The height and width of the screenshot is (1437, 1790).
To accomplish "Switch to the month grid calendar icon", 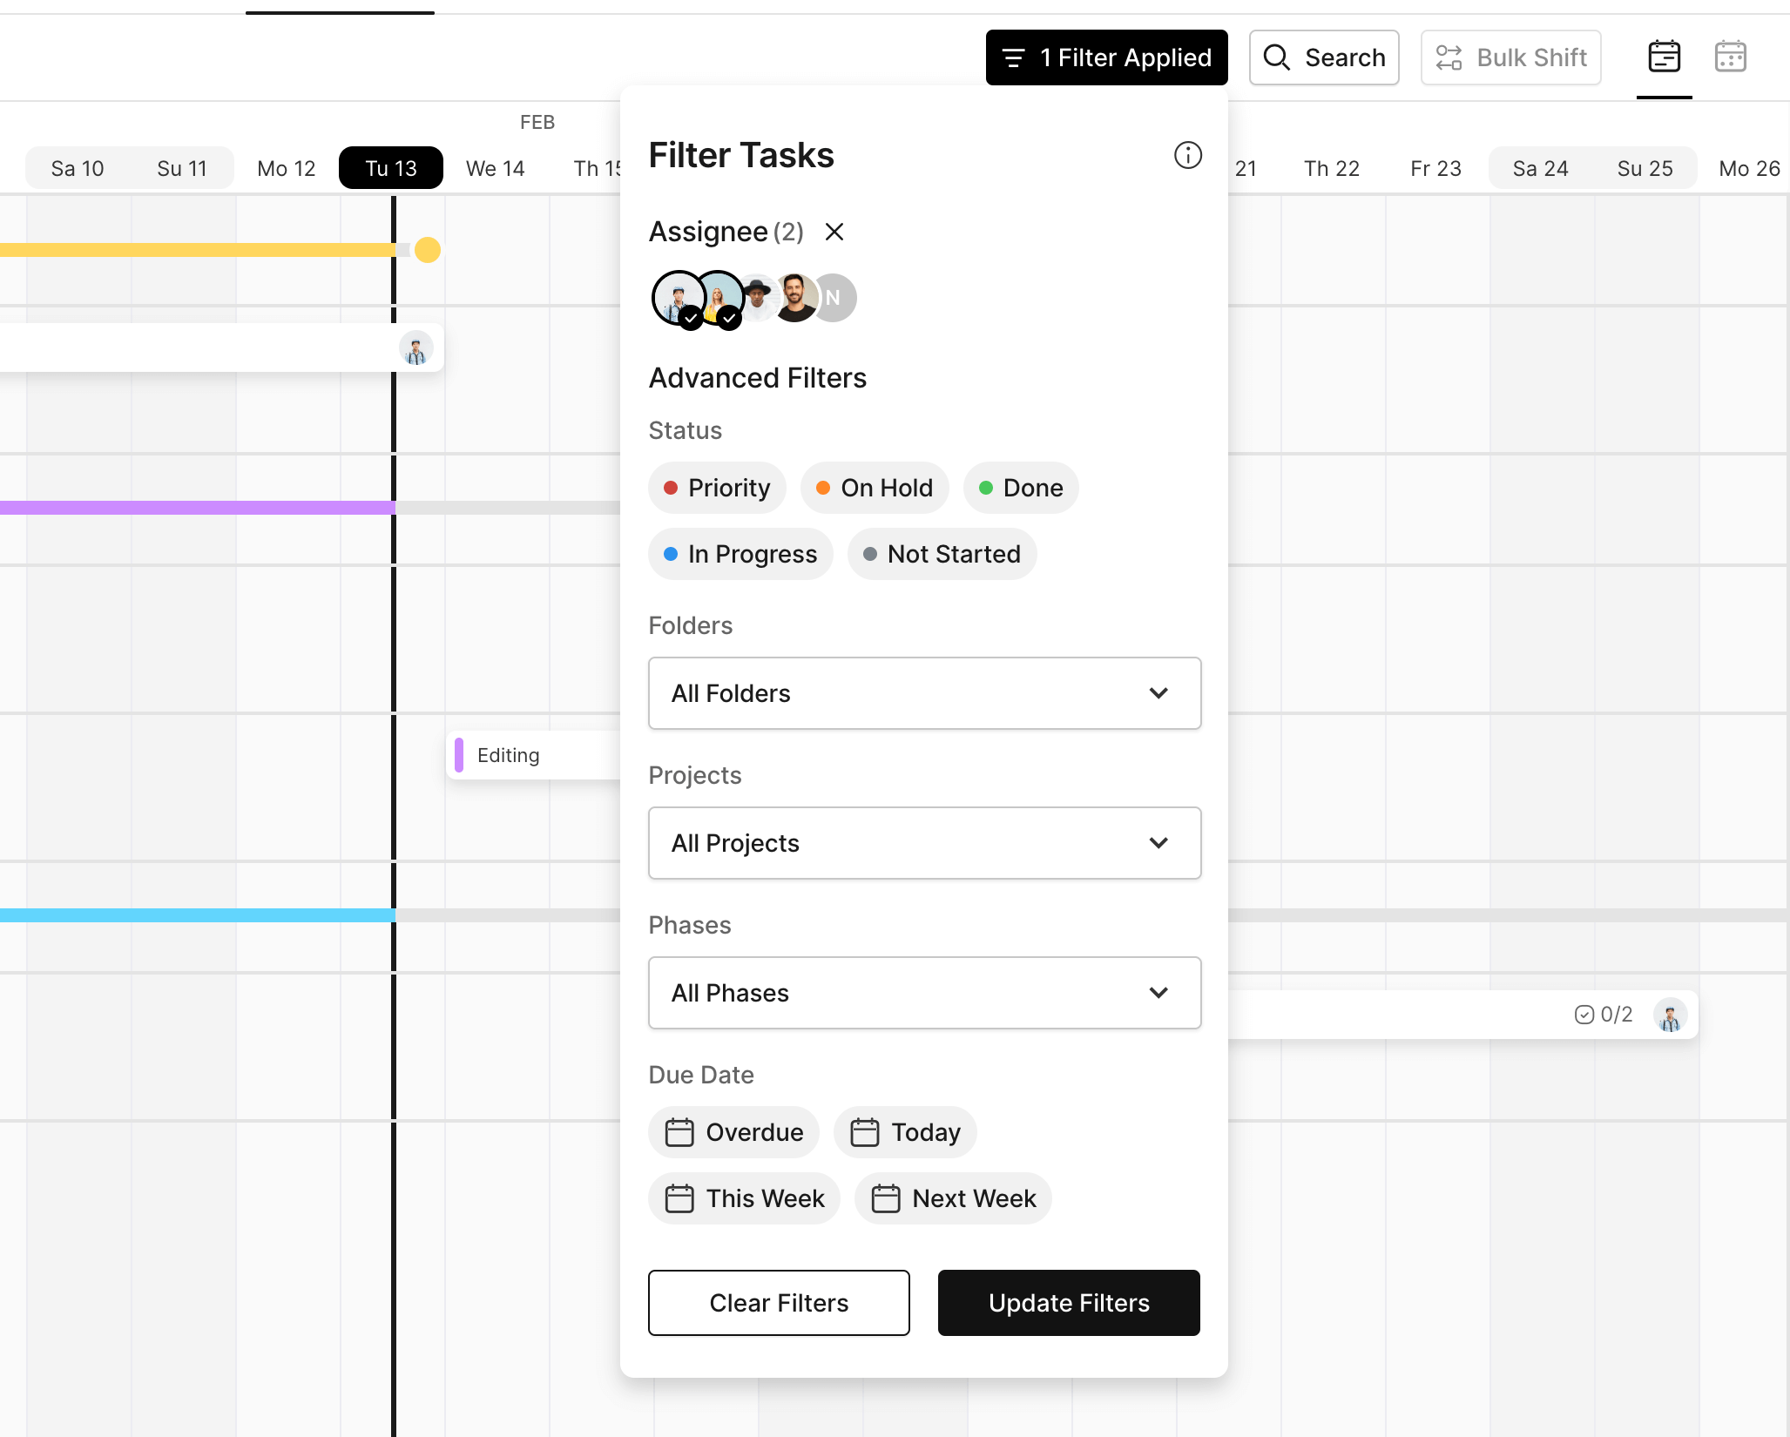I will coord(1730,57).
